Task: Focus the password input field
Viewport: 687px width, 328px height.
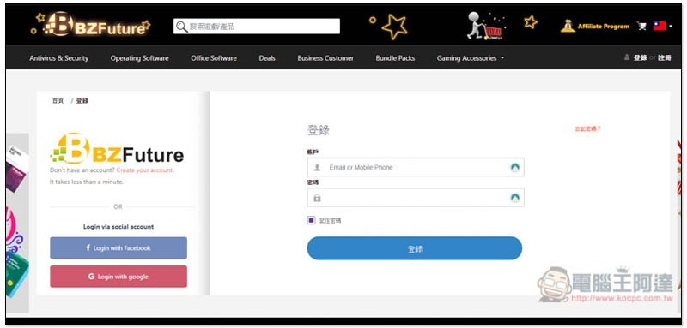Action: [416, 198]
